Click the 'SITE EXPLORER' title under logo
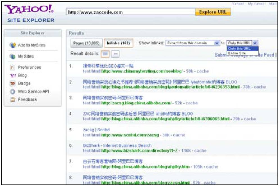The width and height of the screenshot is (279, 186). click(x=31, y=20)
